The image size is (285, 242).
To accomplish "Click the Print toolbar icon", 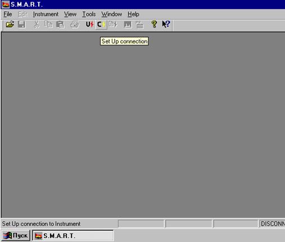I will click(75, 25).
